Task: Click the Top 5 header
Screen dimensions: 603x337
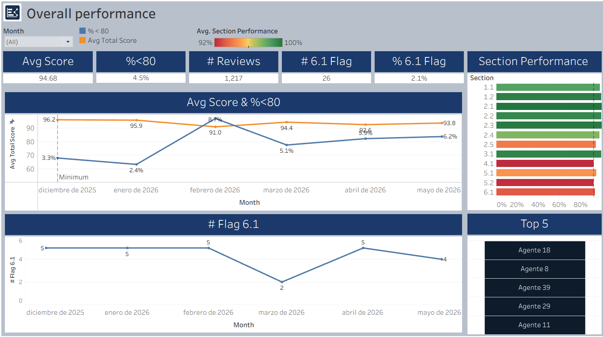Action: click(x=534, y=224)
